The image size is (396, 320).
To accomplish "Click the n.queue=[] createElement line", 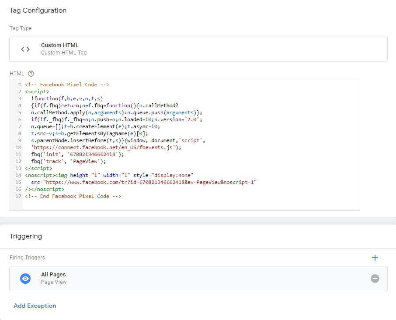I will pos(95,126).
